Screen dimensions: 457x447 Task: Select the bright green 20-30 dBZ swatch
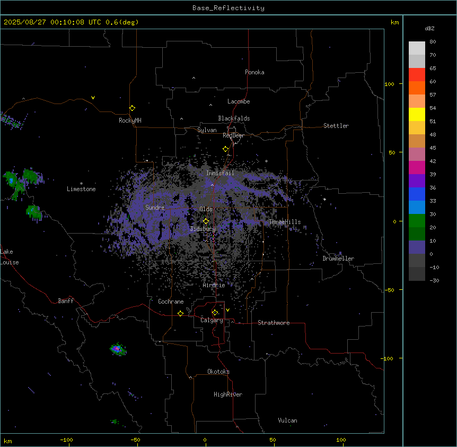point(417,221)
